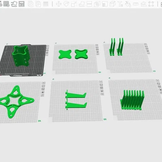Toggle the lock icon on plate 03
The width and height of the screenshot is (162, 162).
[x=147, y=51]
